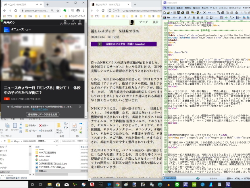Select the index.html tab at the editor bottom

169,178
